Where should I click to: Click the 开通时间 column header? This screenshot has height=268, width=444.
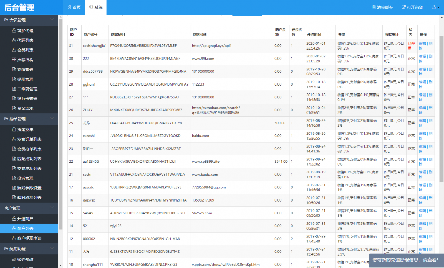tap(314, 35)
